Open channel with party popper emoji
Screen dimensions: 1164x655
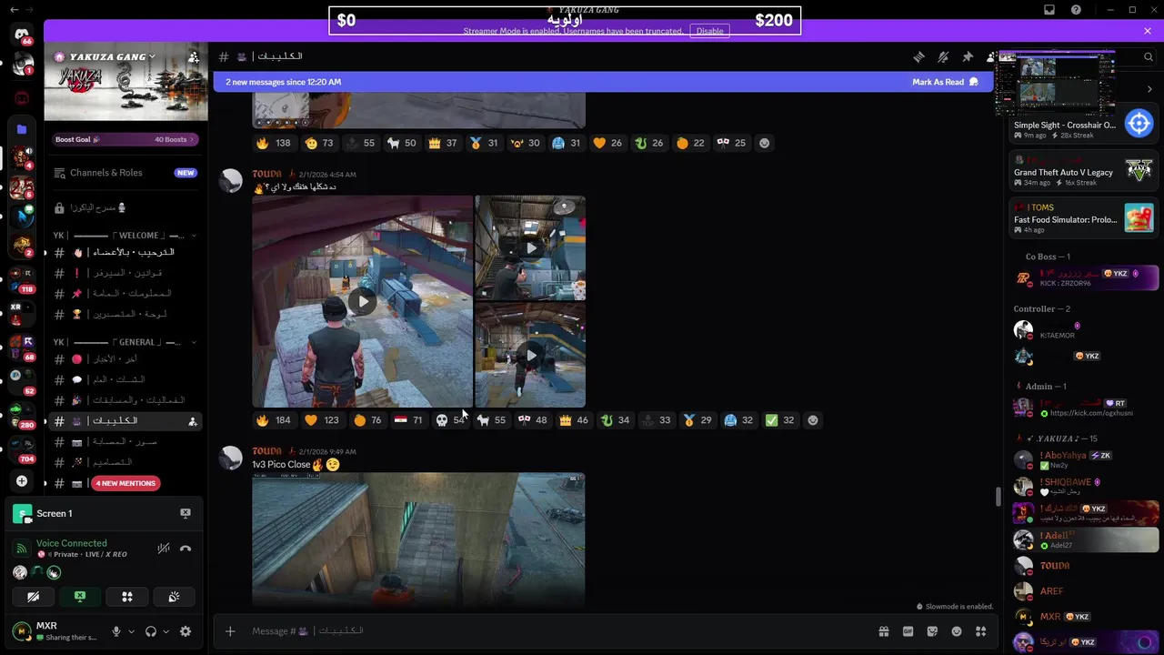(125, 400)
